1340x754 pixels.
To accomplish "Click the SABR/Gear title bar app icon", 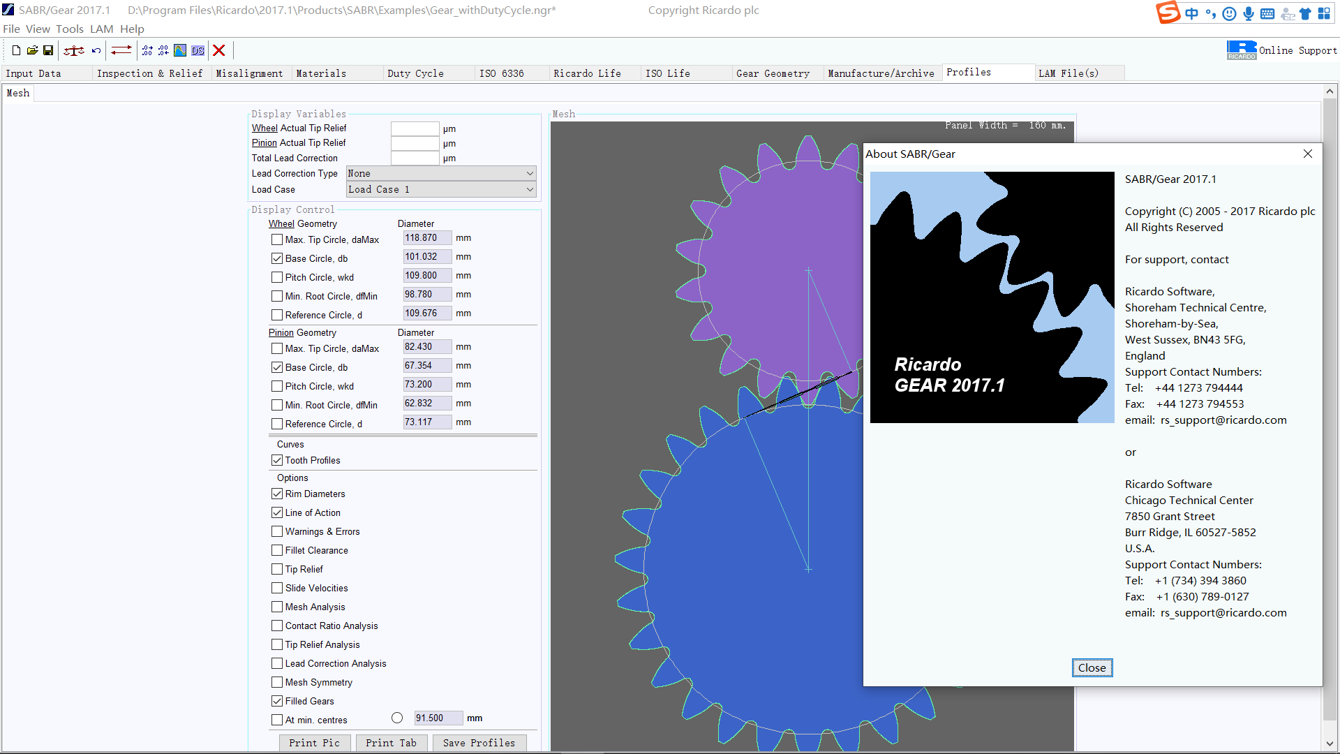I will pos(8,10).
